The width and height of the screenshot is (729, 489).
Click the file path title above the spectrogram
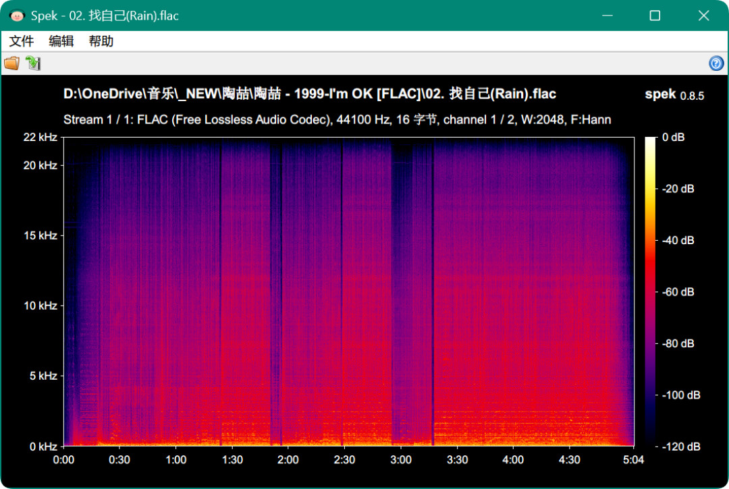(x=310, y=94)
